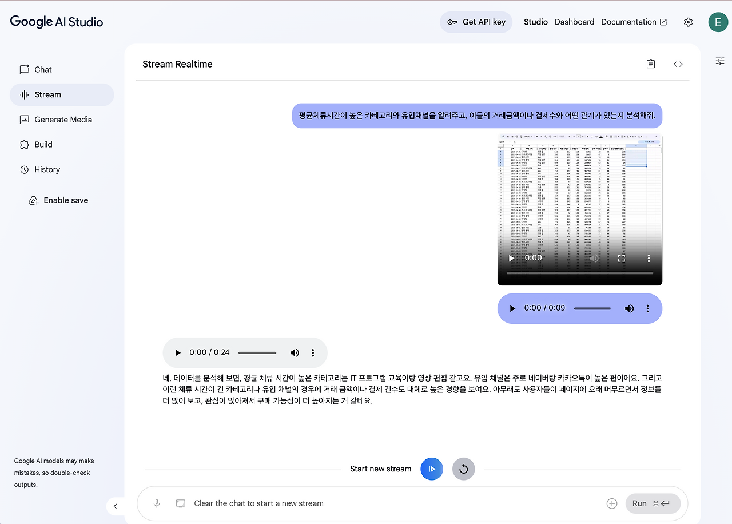Seek on the spreadsheet video progress bar
This screenshot has height=524, width=732.
[580, 273]
